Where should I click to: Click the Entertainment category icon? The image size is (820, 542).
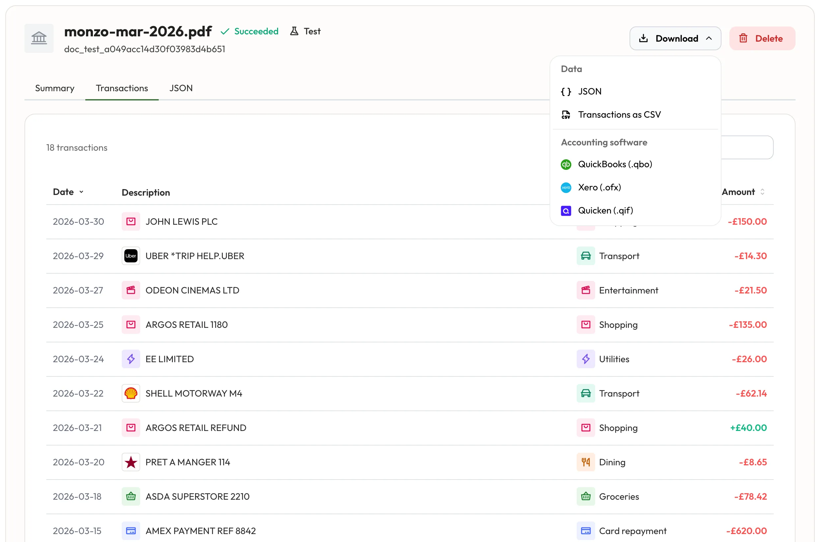pos(586,290)
